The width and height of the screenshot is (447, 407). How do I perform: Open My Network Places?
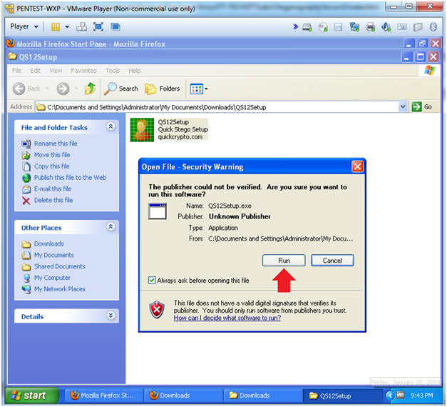[60, 289]
